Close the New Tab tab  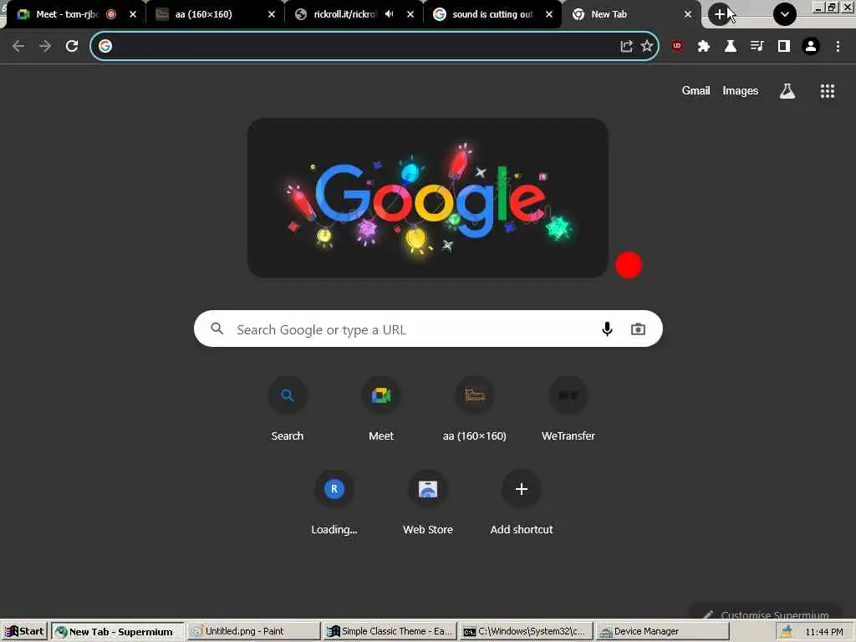(x=688, y=14)
